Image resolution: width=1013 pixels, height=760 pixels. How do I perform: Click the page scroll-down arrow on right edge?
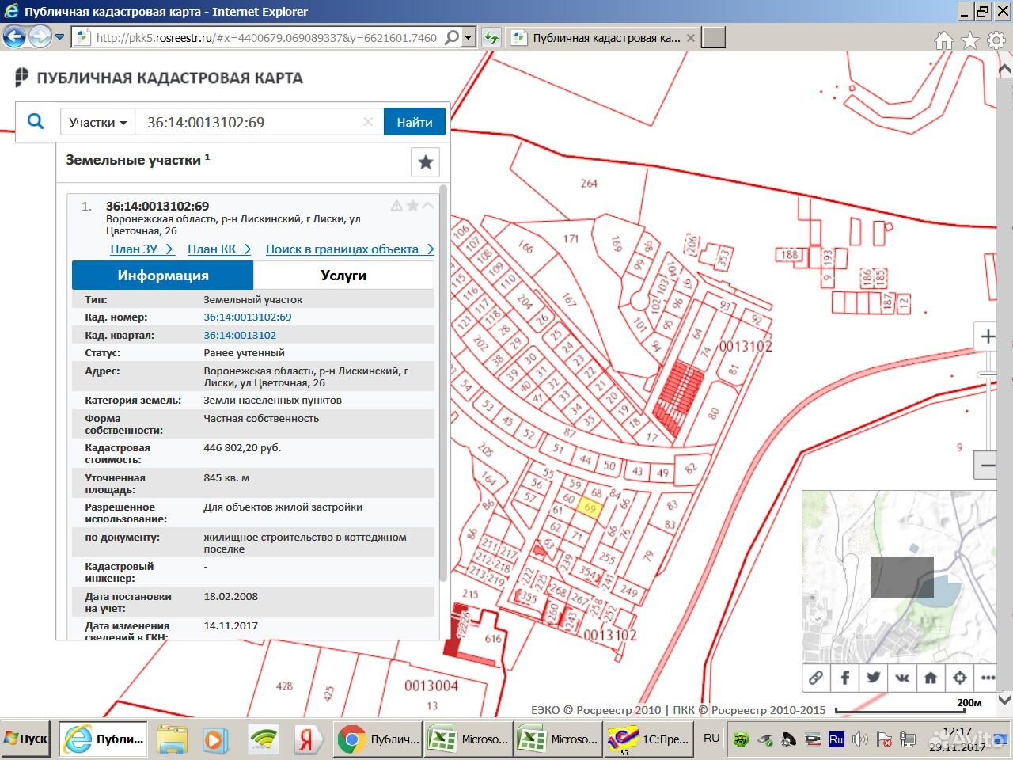1005,699
